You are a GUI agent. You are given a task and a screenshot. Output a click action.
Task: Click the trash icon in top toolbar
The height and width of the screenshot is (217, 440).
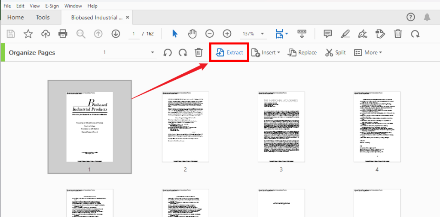(x=398, y=34)
